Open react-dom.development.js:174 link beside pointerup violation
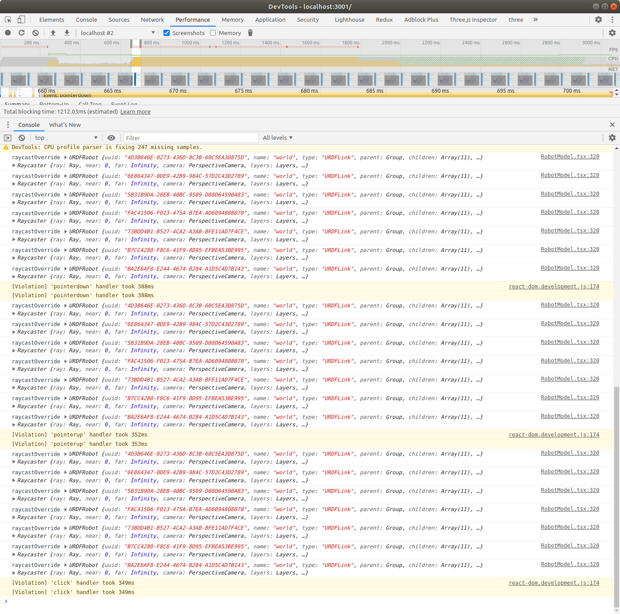Image resolution: width=620 pixels, height=614 pixels. pyautogui.click(x=554, y=435)
